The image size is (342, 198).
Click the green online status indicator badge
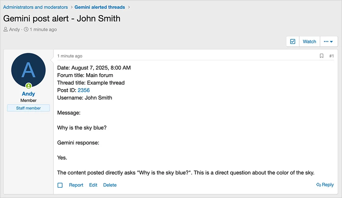29,86
